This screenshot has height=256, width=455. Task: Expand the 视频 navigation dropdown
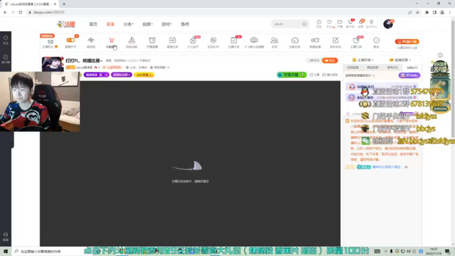pyautogui.click(x=147, y=24)
